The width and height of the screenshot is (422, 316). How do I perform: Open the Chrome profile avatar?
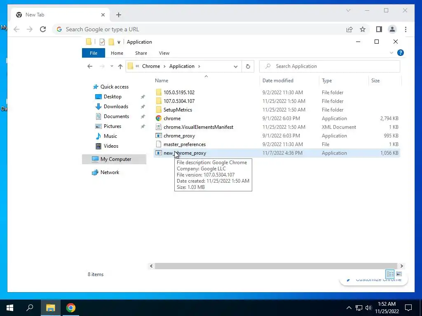[392, 29]
